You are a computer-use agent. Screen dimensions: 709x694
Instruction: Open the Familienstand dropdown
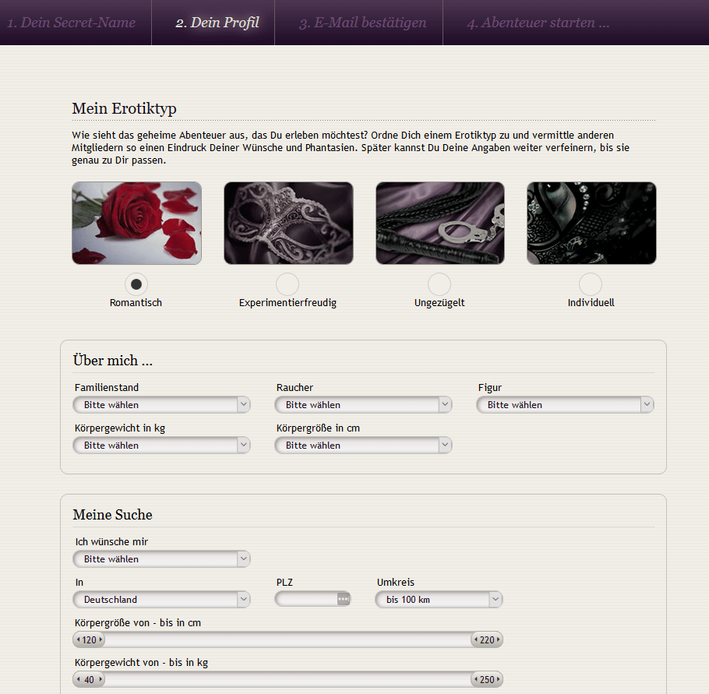161,405
